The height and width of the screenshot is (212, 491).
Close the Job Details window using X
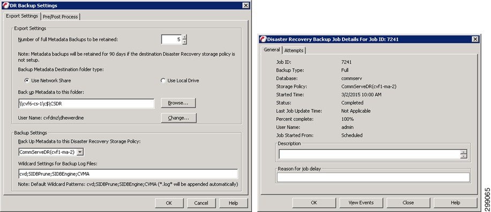pyautogui.click(x=475, y=39)
